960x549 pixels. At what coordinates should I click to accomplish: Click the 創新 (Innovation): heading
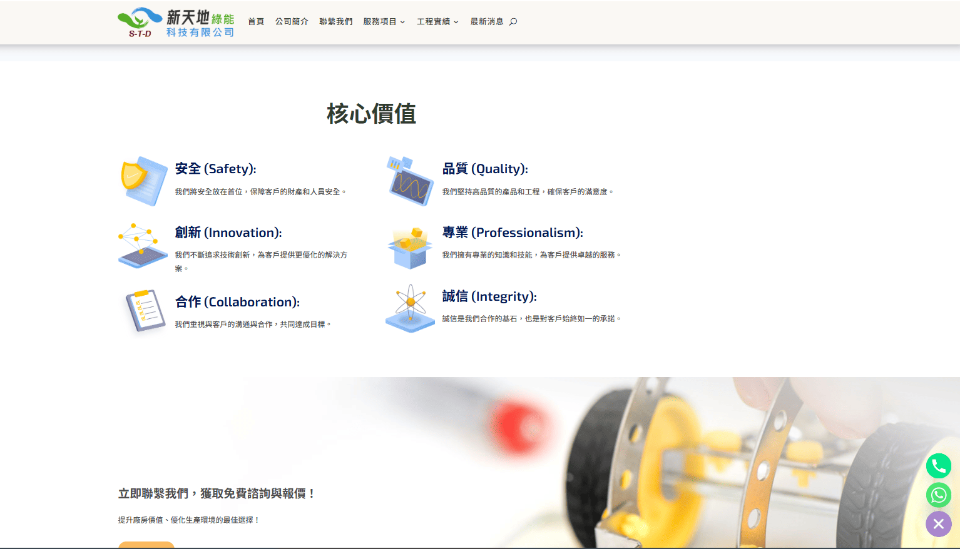[x=228, y=233]
